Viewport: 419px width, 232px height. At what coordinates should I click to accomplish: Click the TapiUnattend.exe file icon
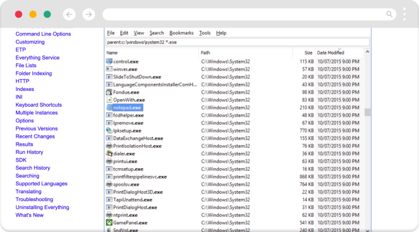[x=109, y=200]
